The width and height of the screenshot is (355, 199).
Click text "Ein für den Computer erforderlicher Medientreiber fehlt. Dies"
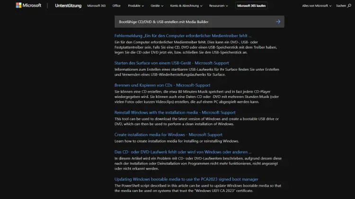click(x=166, y=42)
